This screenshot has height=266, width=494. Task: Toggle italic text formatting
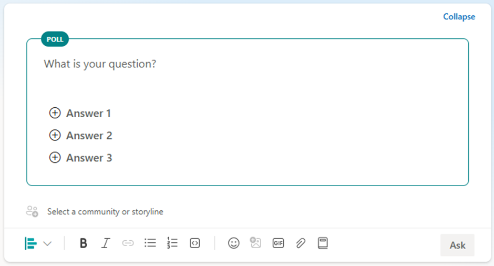(x=106, y=243)
